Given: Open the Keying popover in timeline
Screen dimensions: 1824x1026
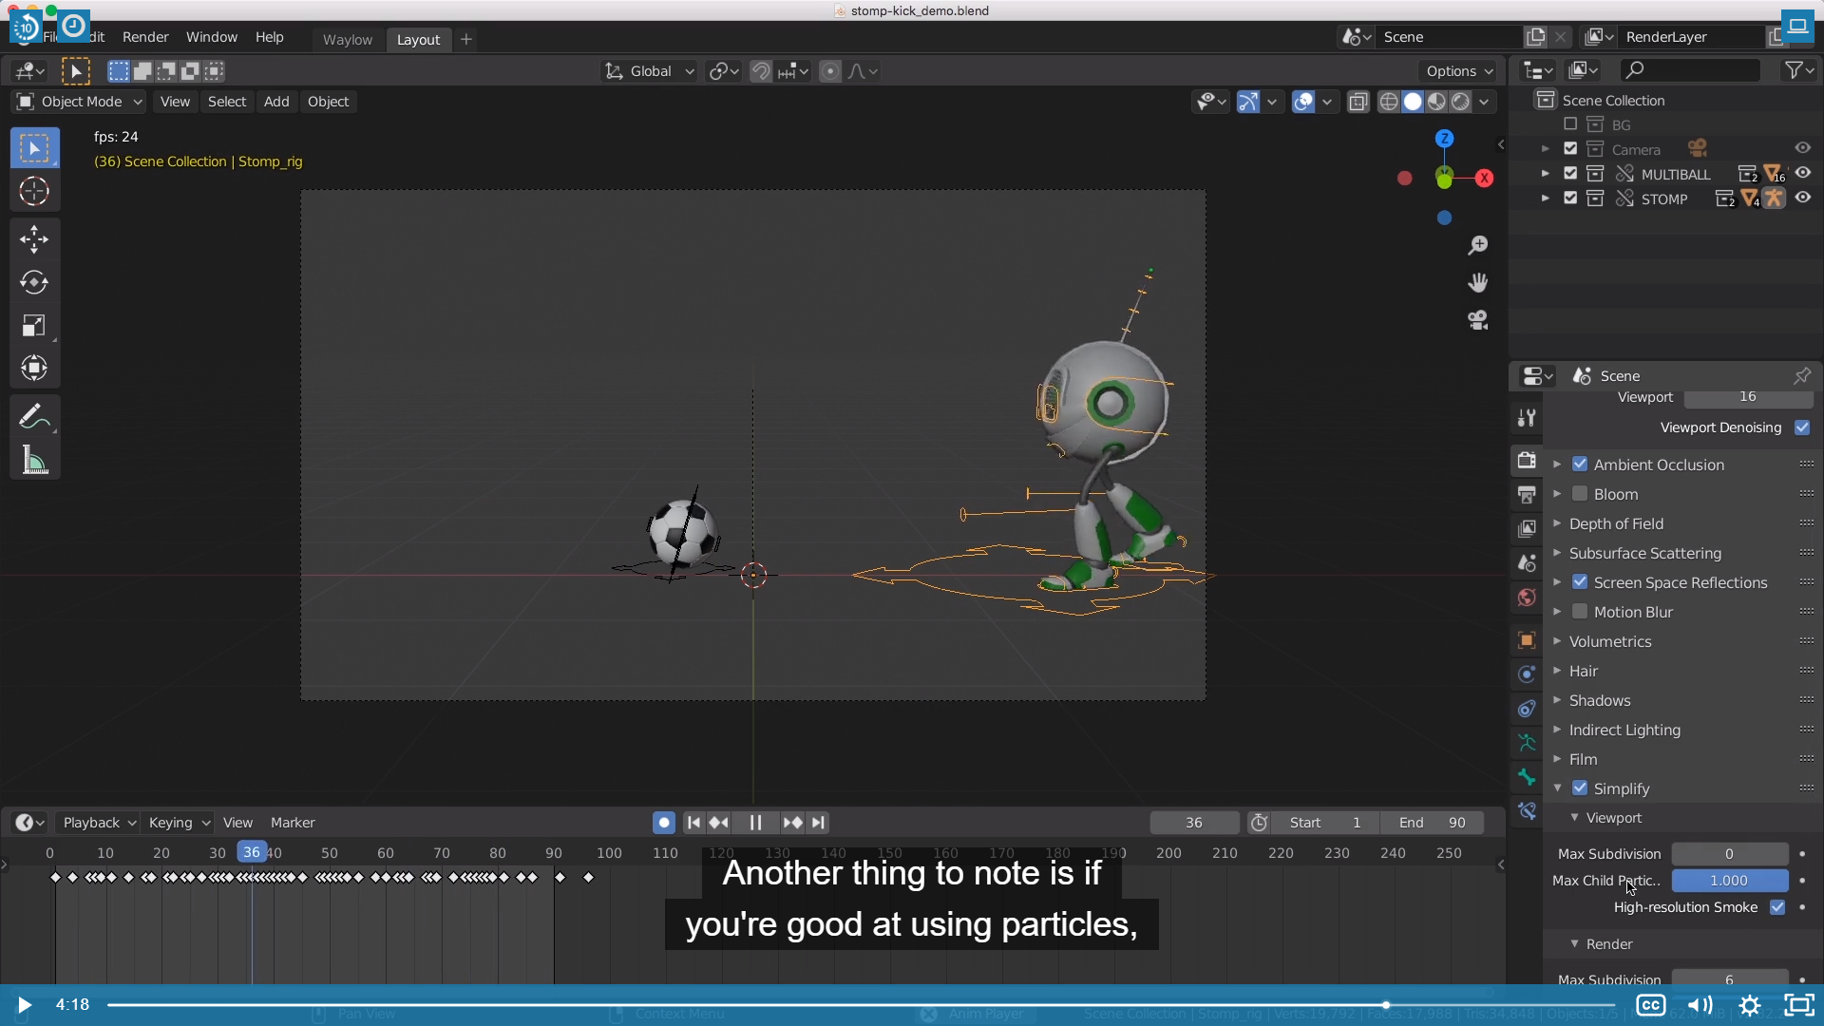Looking at the screenshot, I should coord(179,823).
